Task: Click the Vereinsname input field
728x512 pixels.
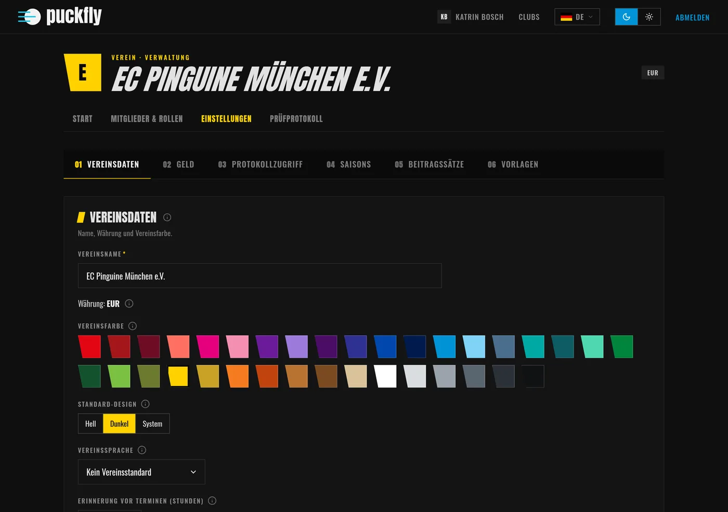Action: pos(259,276)
